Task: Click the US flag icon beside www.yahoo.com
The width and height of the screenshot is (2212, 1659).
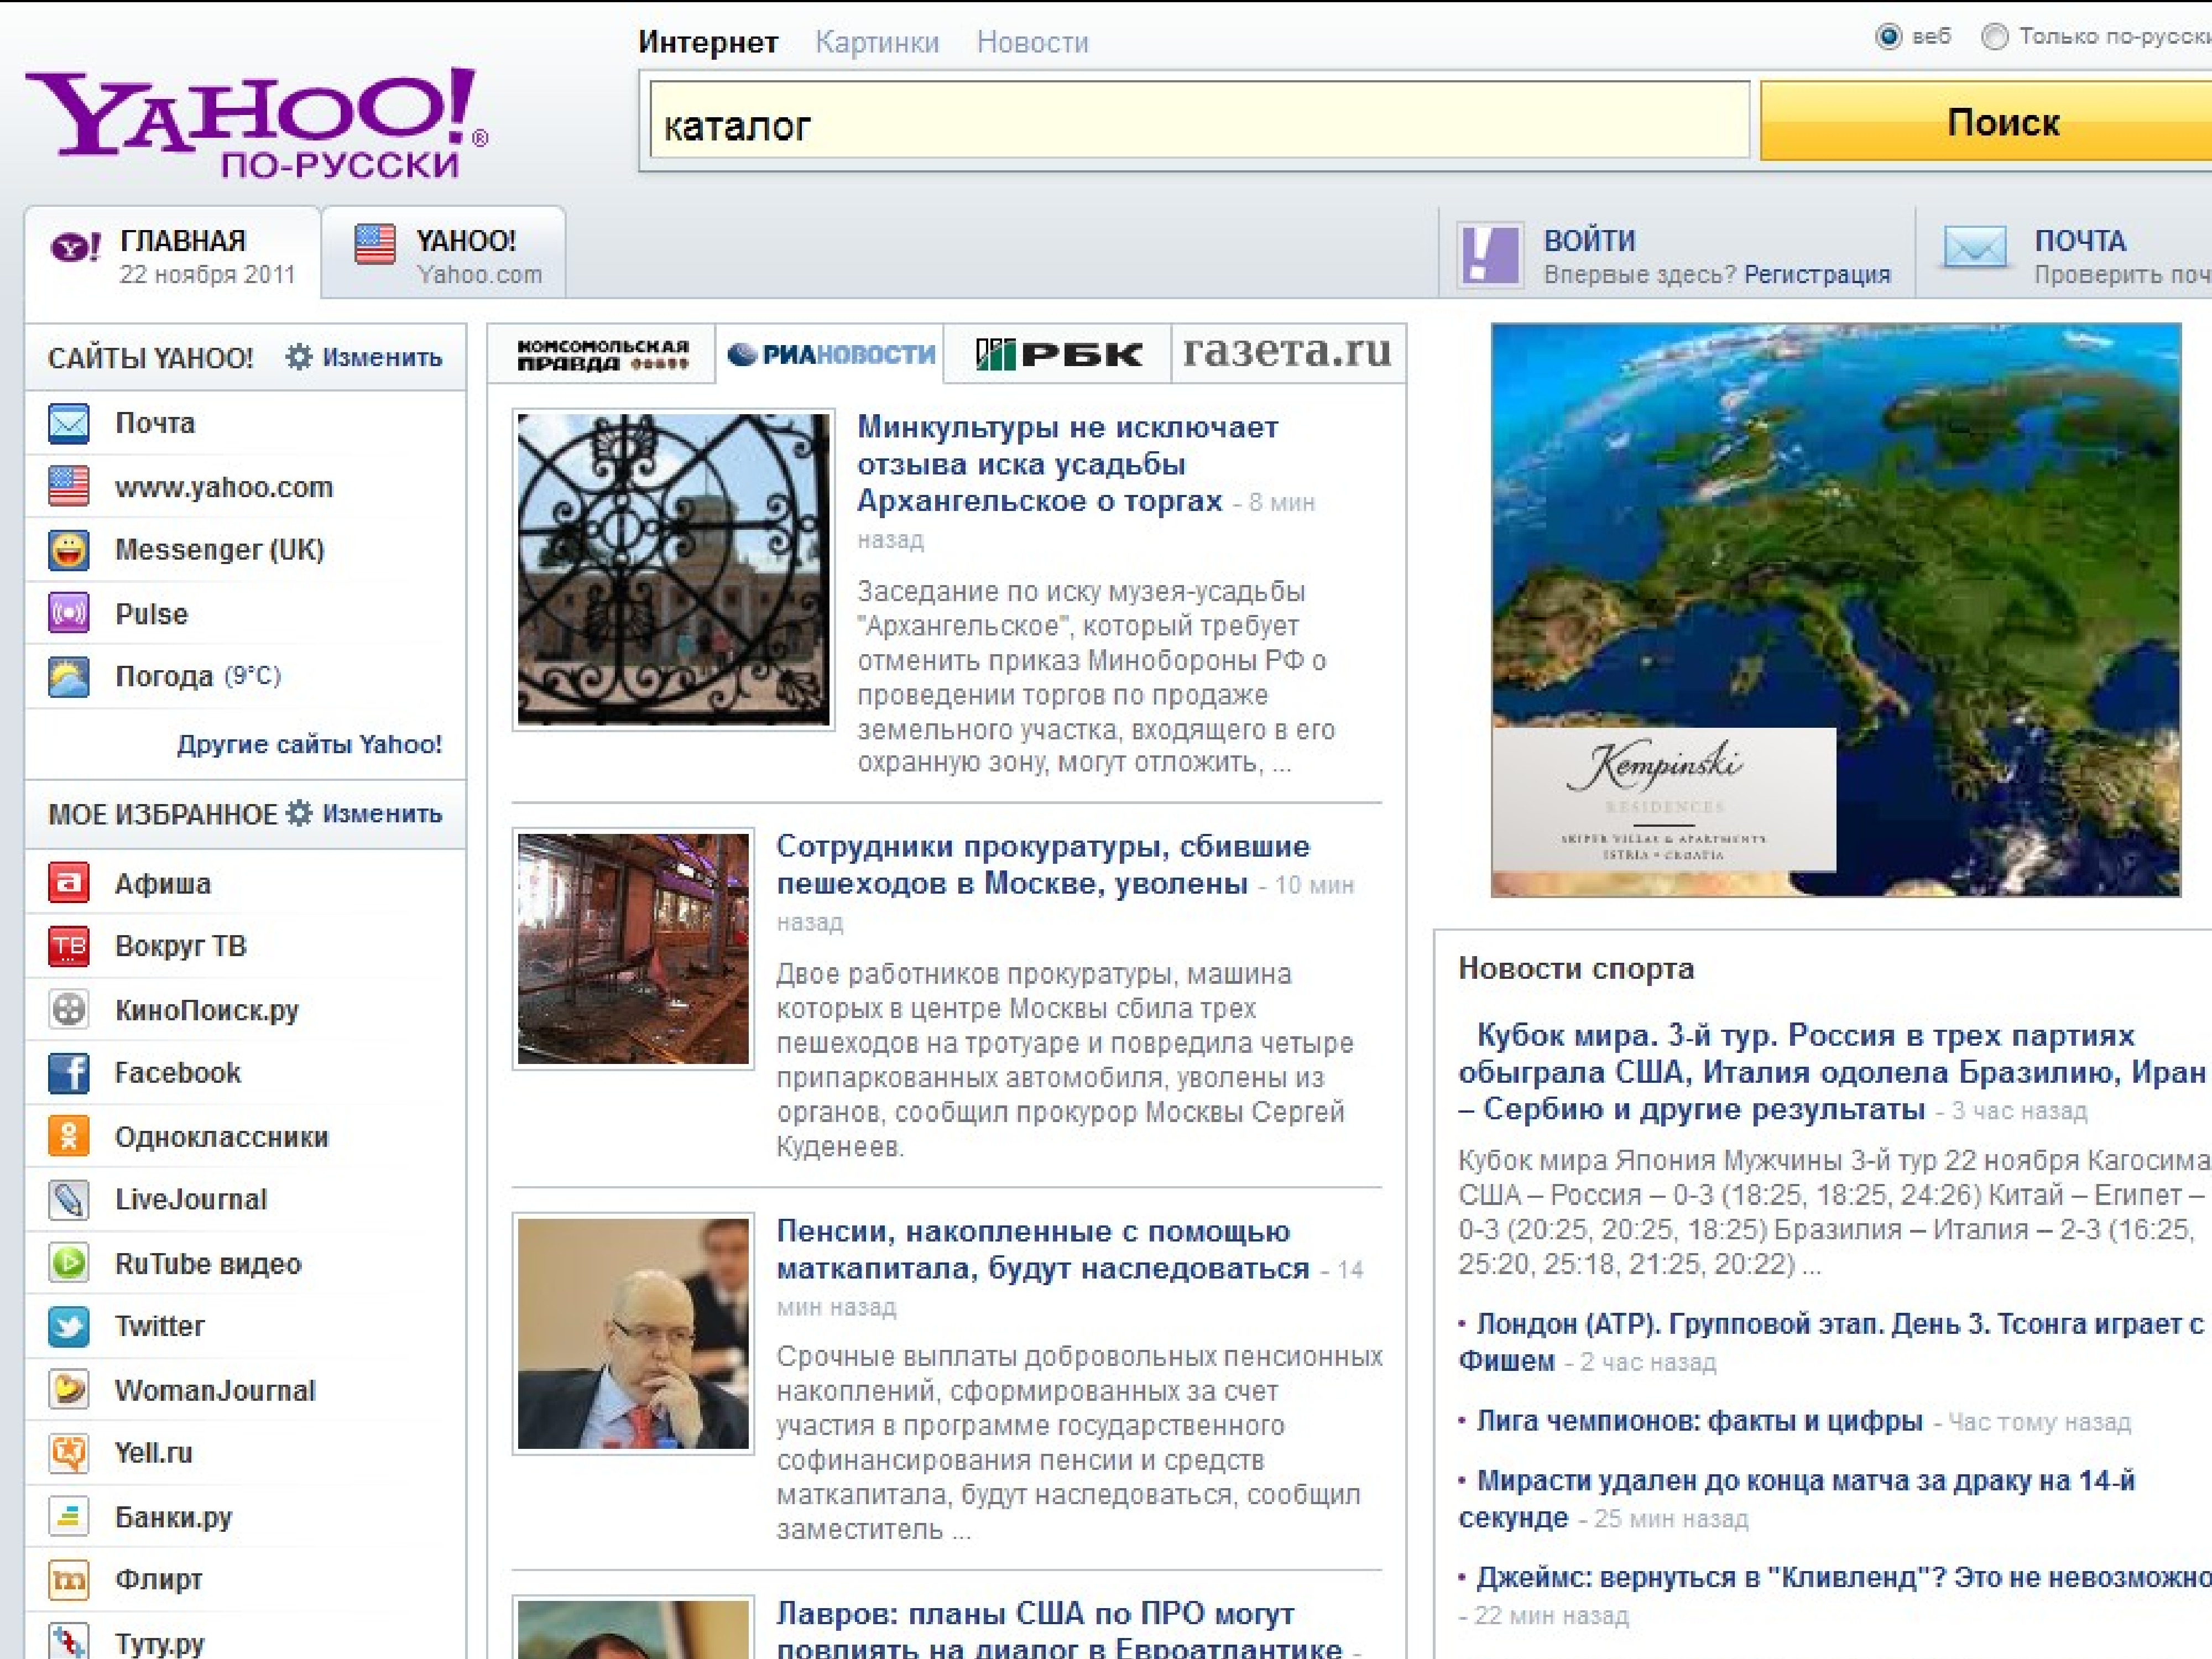Action: click(x=68, y=487)
